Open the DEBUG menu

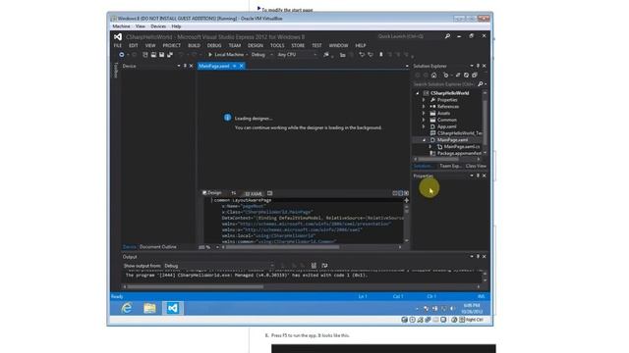coord(214,46)
